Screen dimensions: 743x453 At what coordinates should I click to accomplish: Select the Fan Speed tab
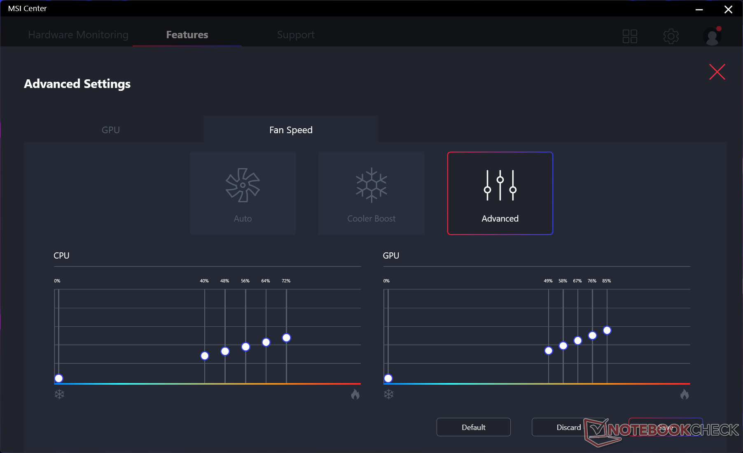(291, 130)
